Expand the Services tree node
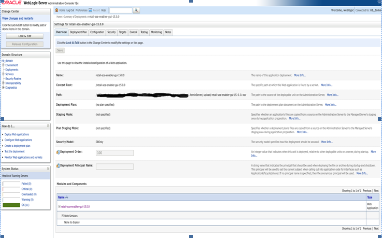Viewport: 382px width, 238px height. pyautogui.click(x=4, y=74)
